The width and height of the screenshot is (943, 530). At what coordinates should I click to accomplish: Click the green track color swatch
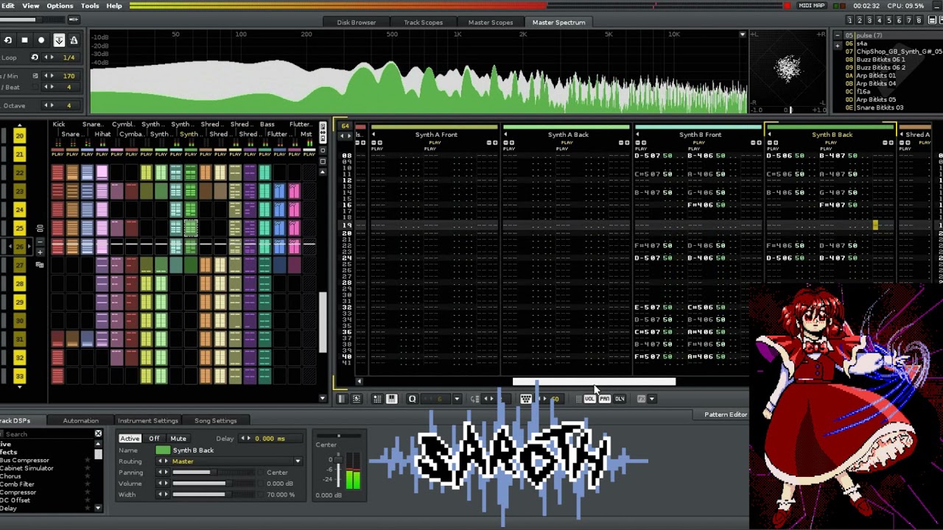[163, 451]
